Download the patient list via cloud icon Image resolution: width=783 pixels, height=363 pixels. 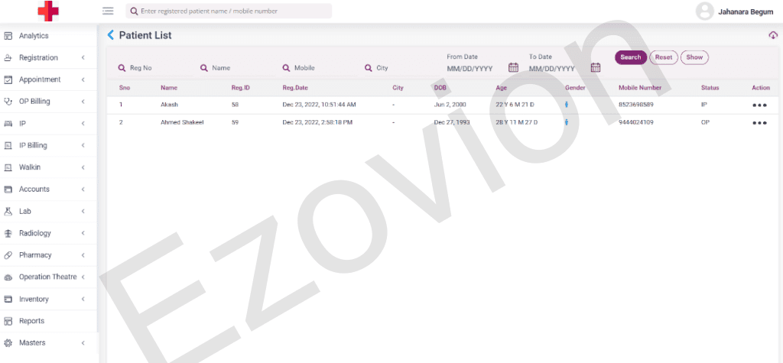(773, 35)
